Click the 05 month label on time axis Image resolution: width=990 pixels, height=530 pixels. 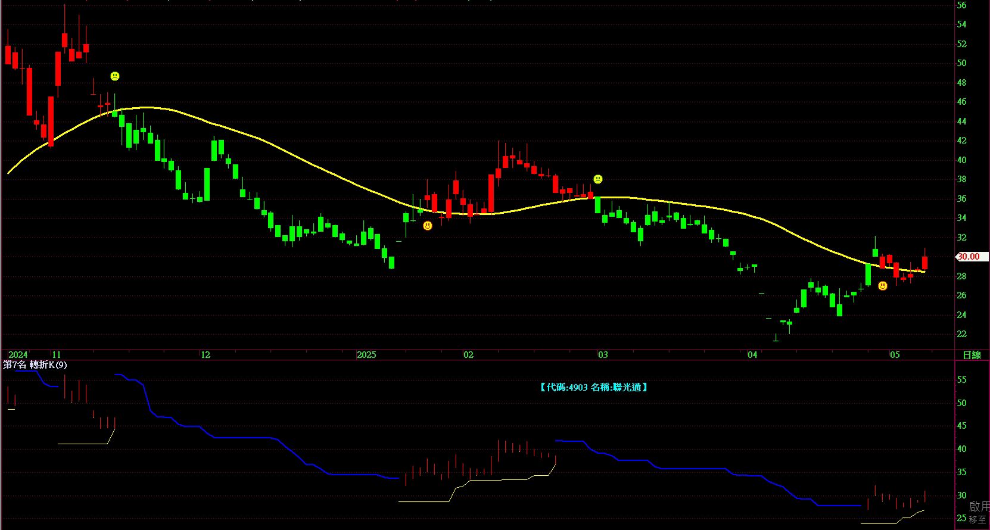[x=895, y=355]
